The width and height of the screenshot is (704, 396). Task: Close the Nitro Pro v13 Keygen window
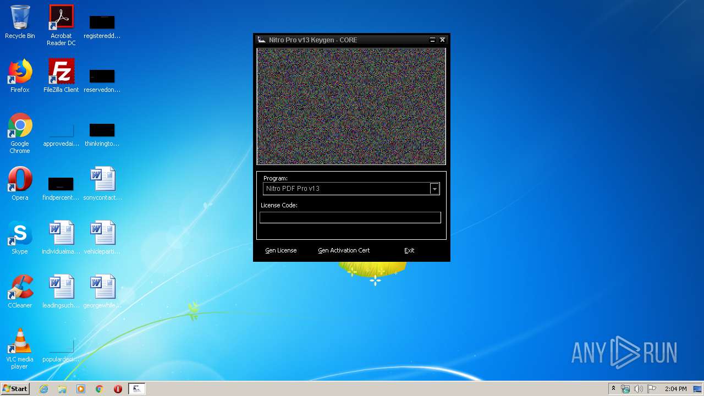tap(442, 40)
